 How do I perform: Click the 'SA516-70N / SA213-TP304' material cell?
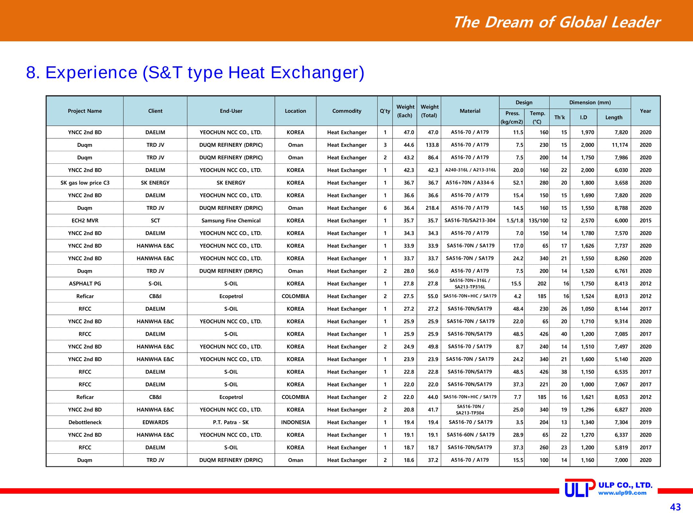click(x=470, y=410)
